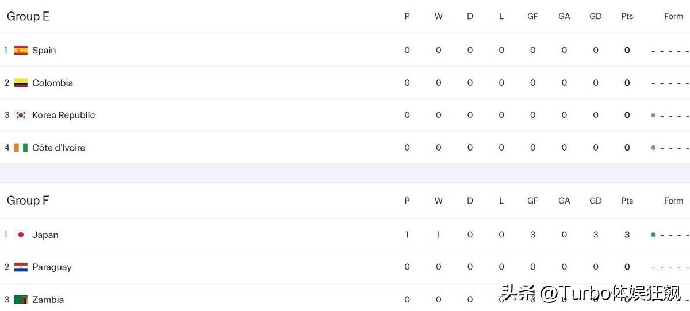Click the Group E heading

28,16
